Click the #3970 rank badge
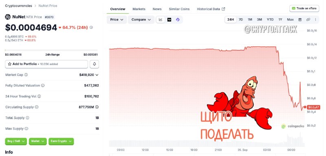This screenshot has width=326, height=156. click(x=49, y=17)
